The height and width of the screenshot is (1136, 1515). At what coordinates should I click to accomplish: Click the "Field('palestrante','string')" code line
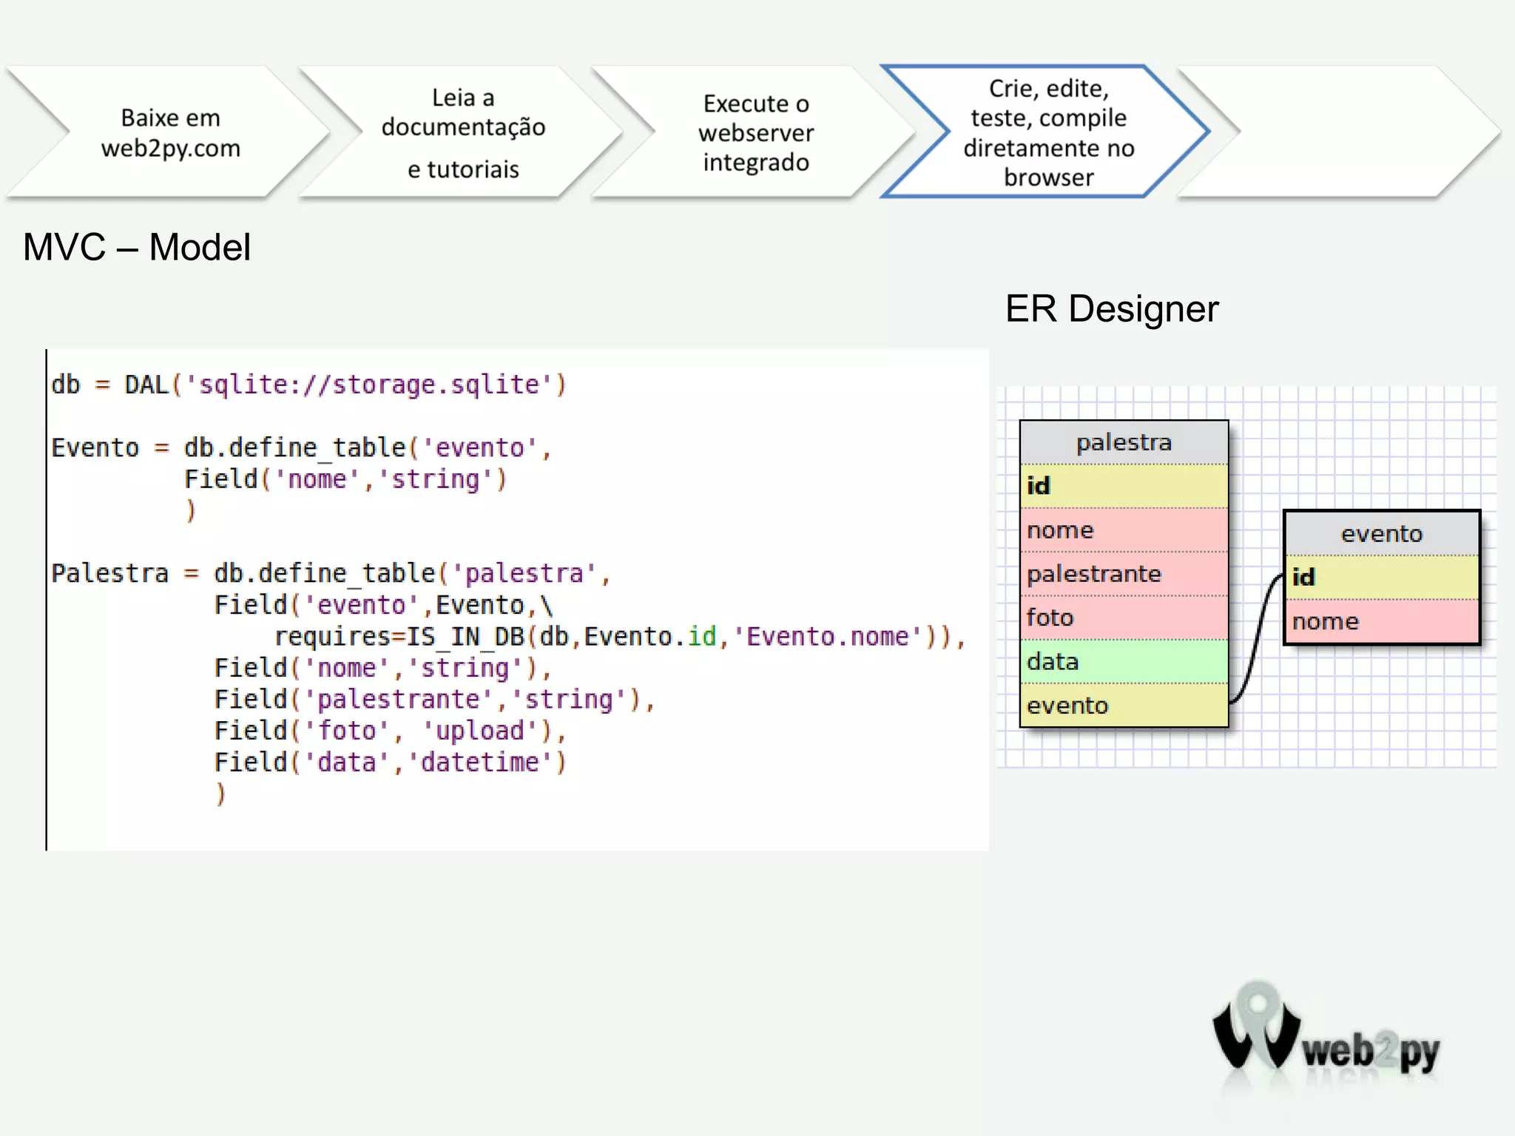pyautogui.click(x=435, y=699)
